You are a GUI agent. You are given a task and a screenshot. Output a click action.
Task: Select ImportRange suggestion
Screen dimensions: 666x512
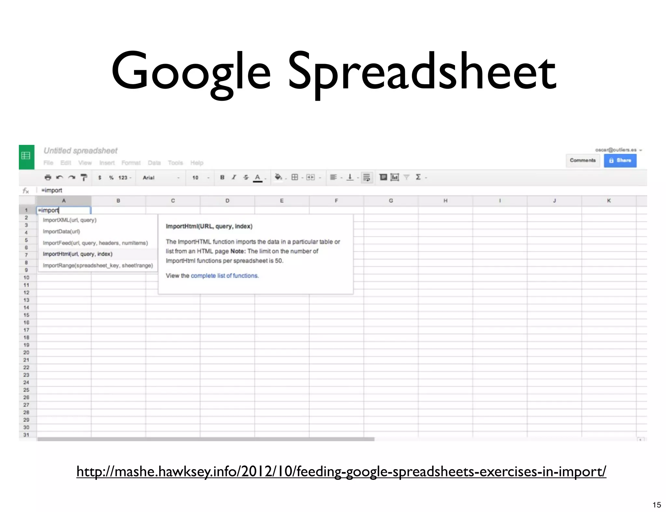98,265
